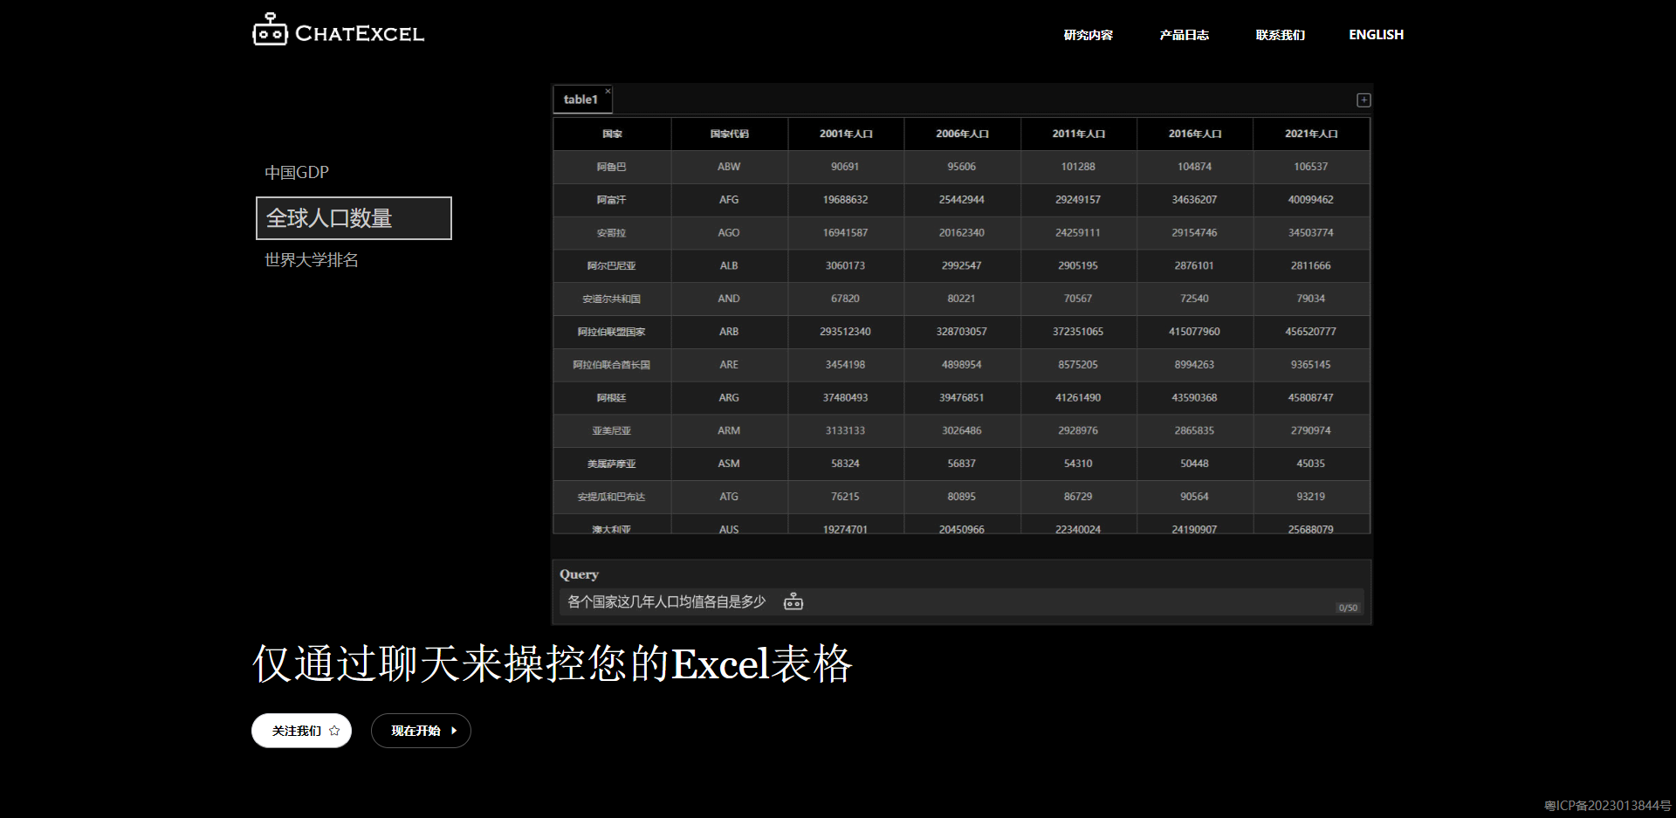Screen dimensions: 1676x818
Task: Select the 中国GDP example dataset
Action: 297,171
